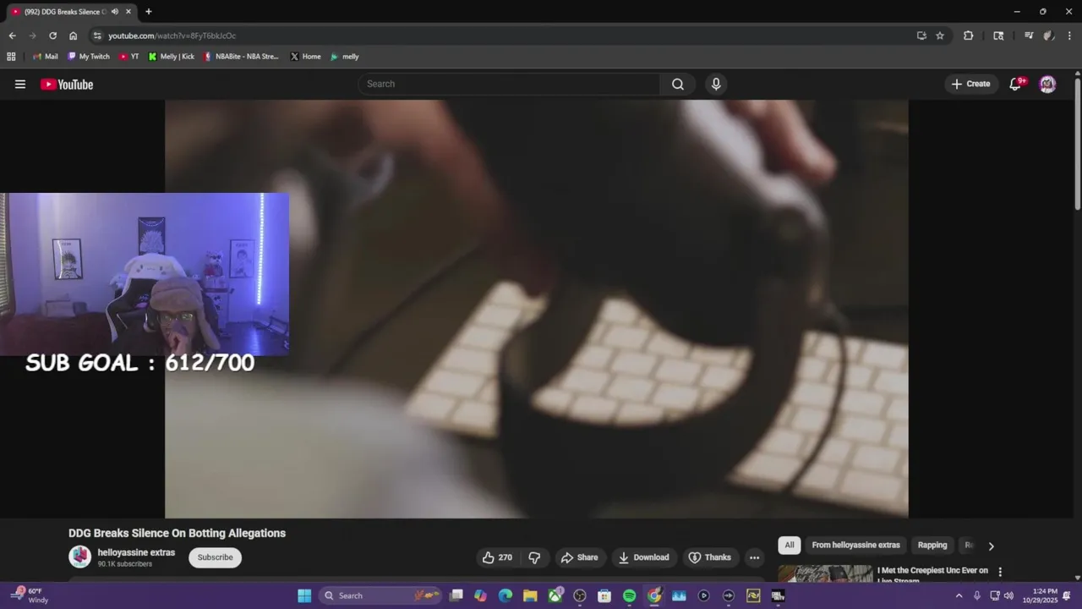Select From helloyassine extras chip

855,545
